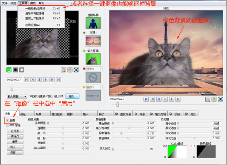Open the 输入剪辑 source dropdown

click(17, 96)
